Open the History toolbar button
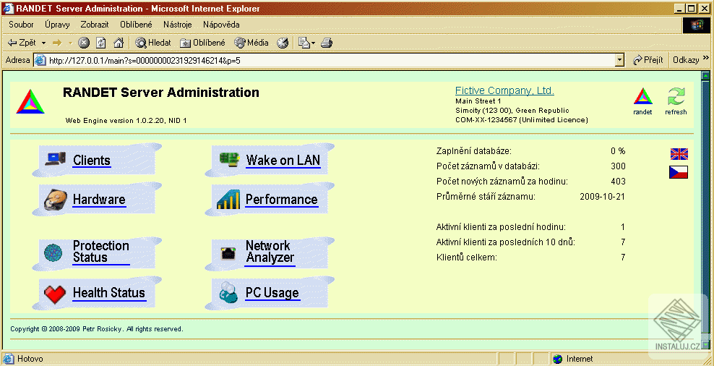 283,43
